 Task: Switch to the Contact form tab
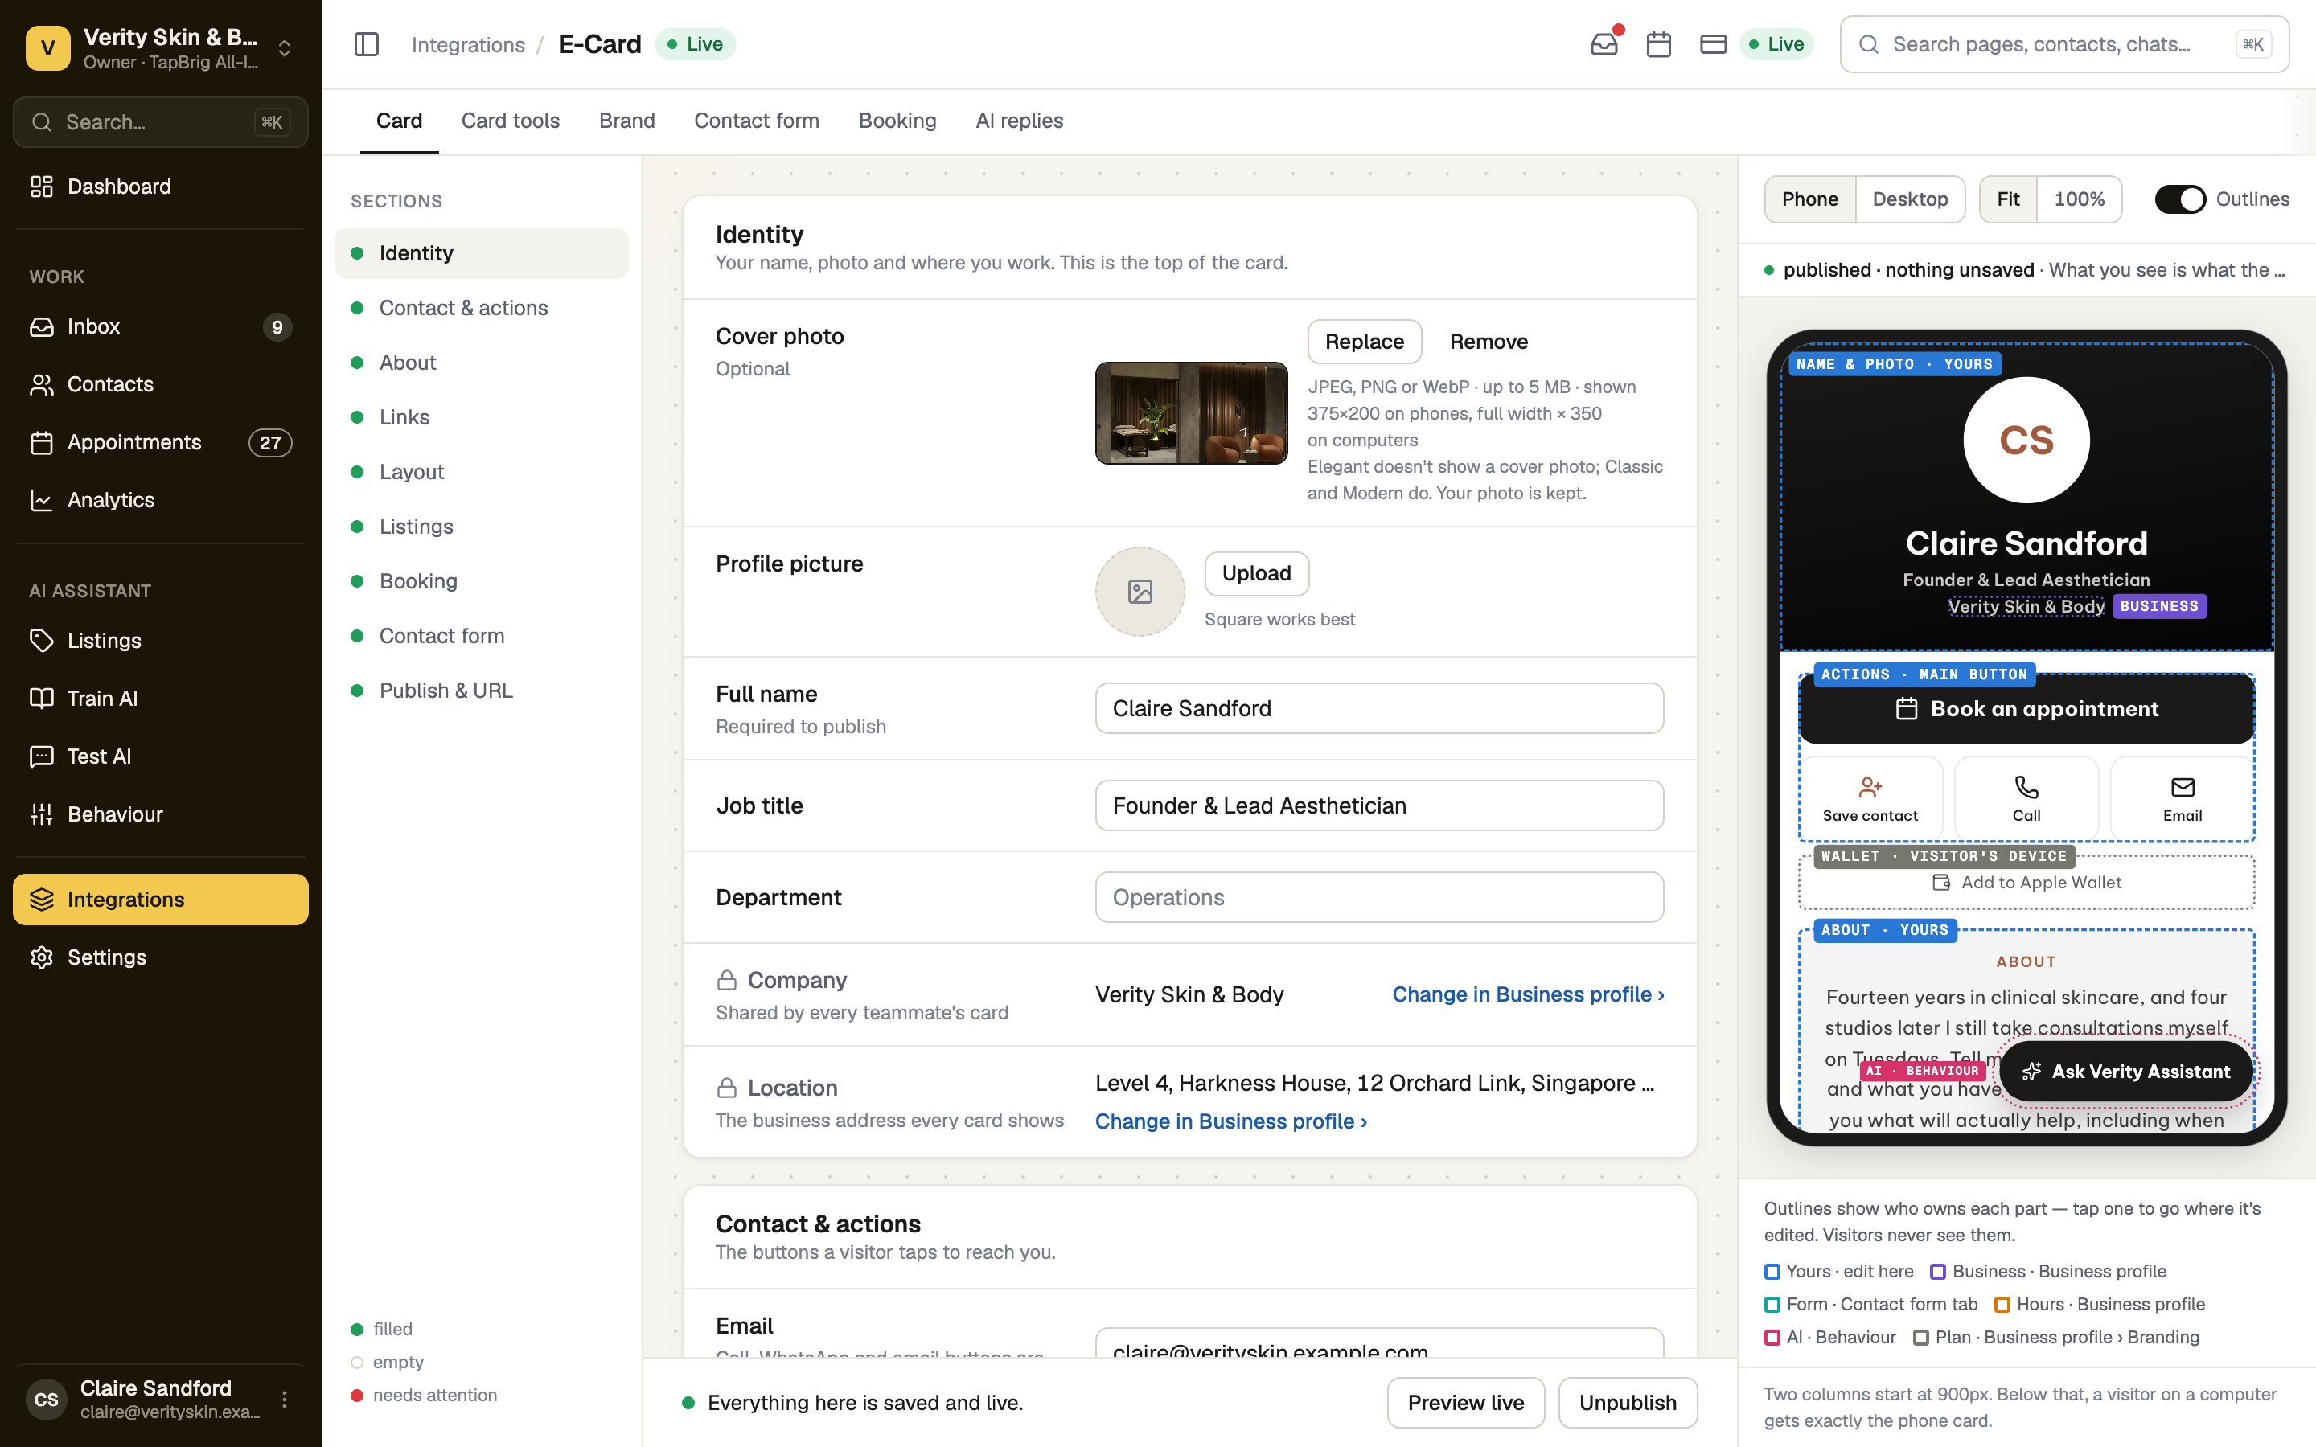[x=756, y=121]
